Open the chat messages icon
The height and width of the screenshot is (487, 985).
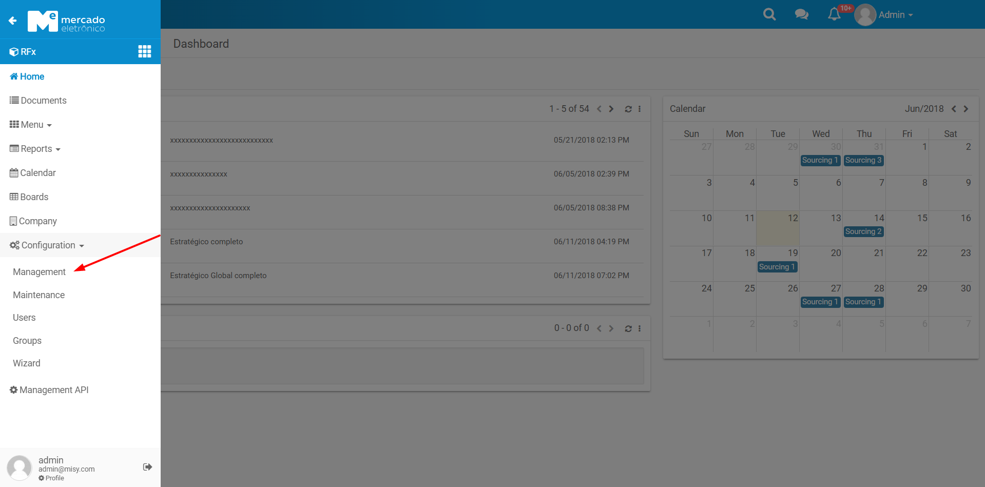tap(801, 14)
